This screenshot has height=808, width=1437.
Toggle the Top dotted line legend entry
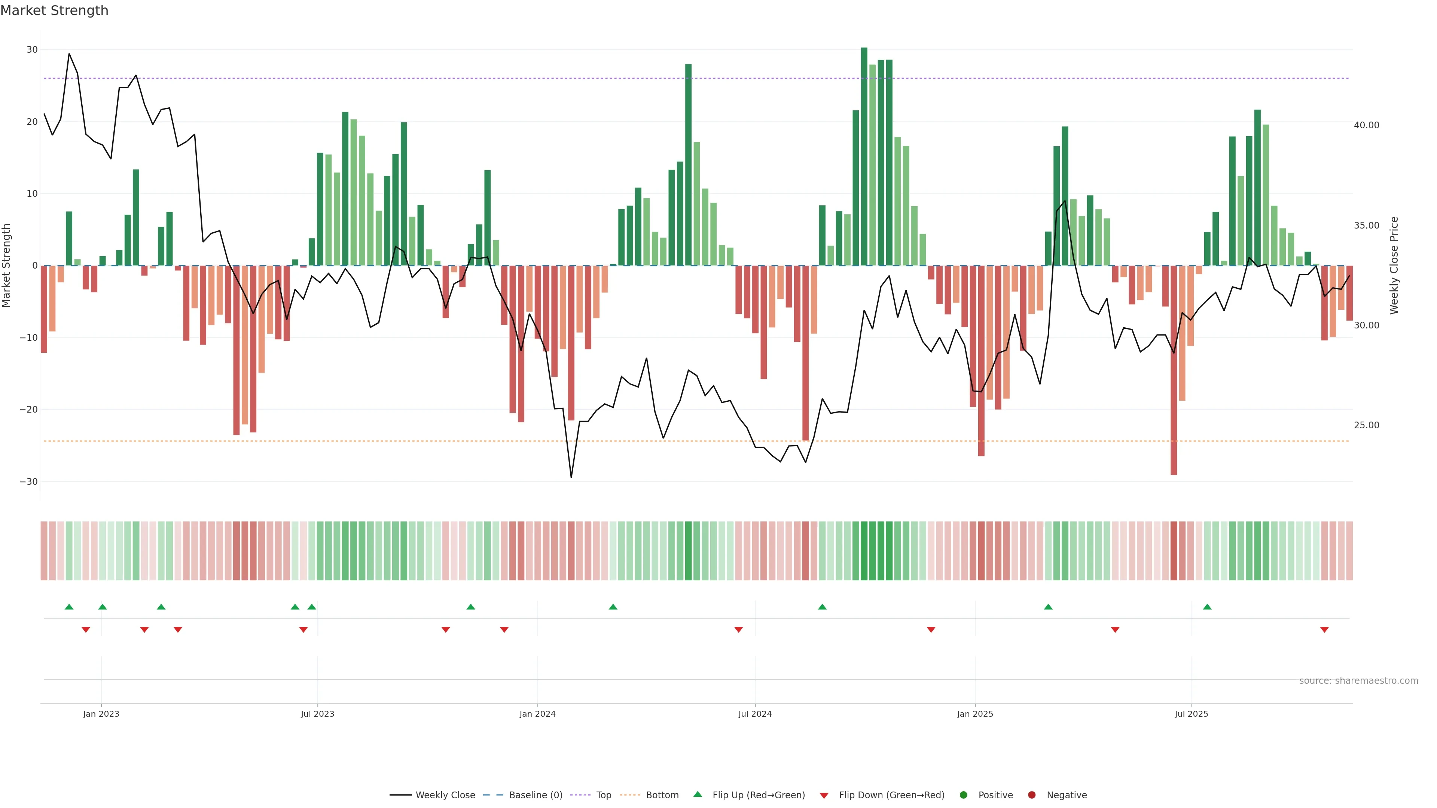coord(603,795)
